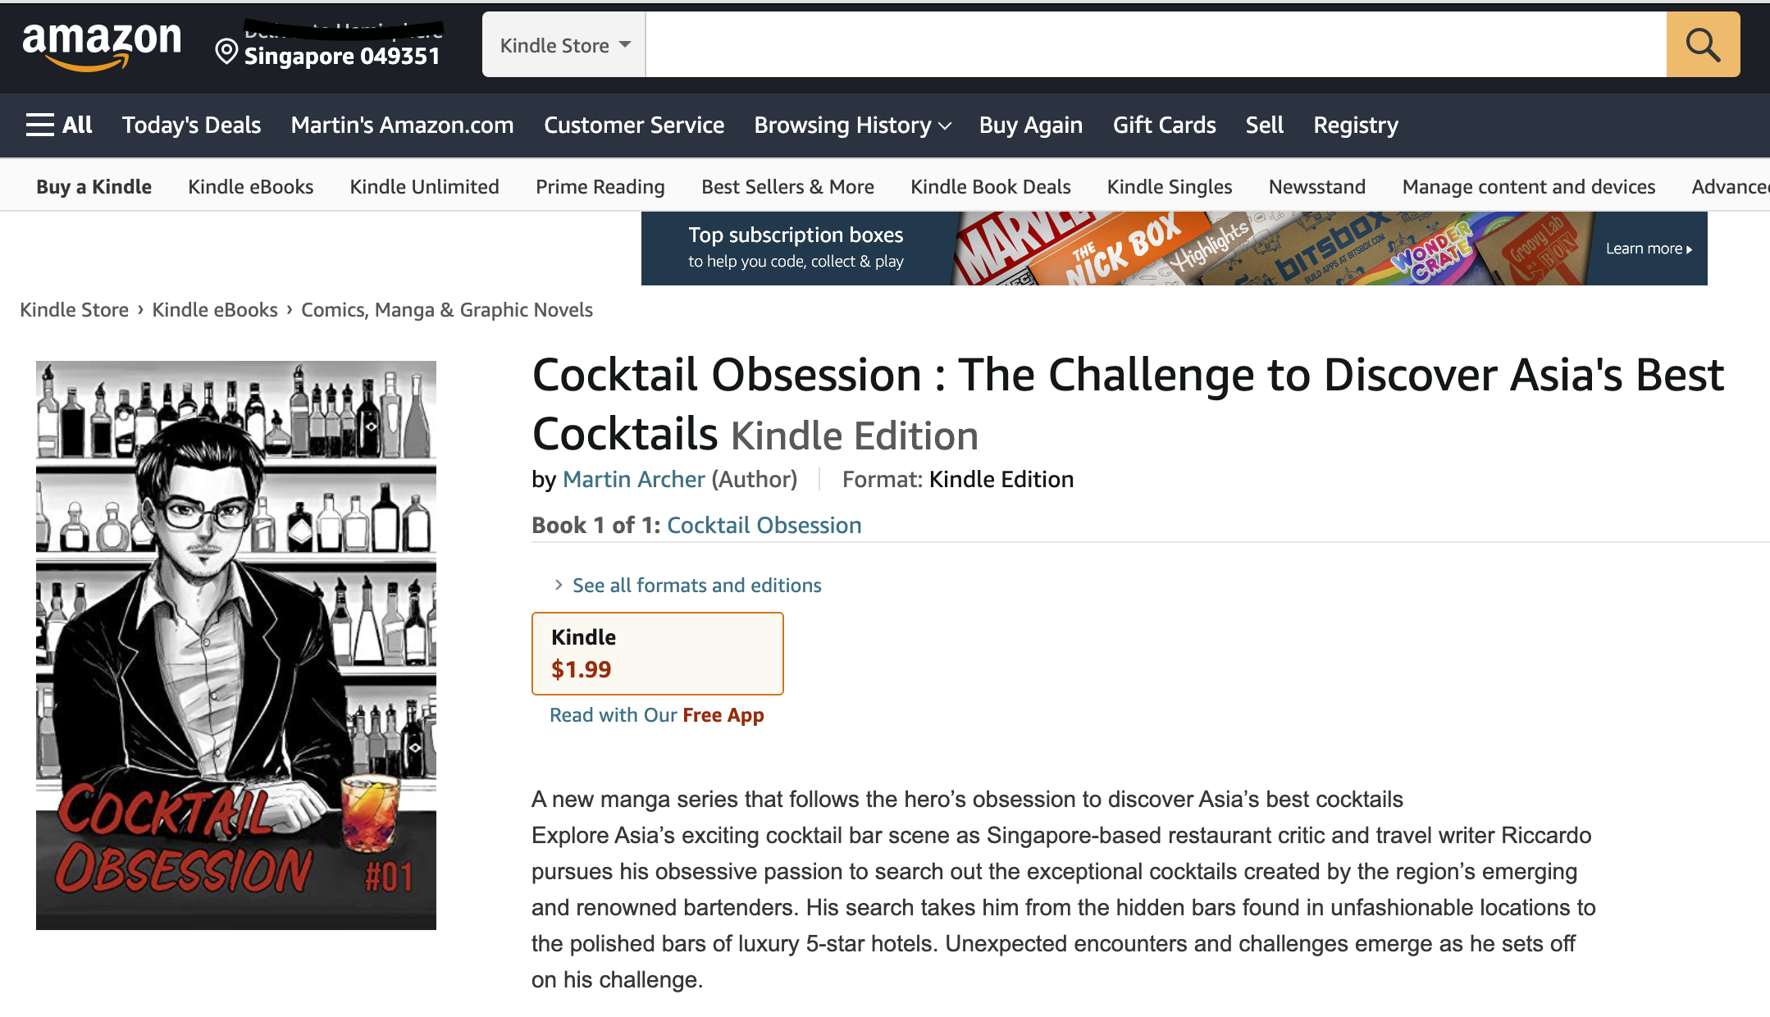
Task: Open the Martin Archer author link
Action: [x=633, y=479]
